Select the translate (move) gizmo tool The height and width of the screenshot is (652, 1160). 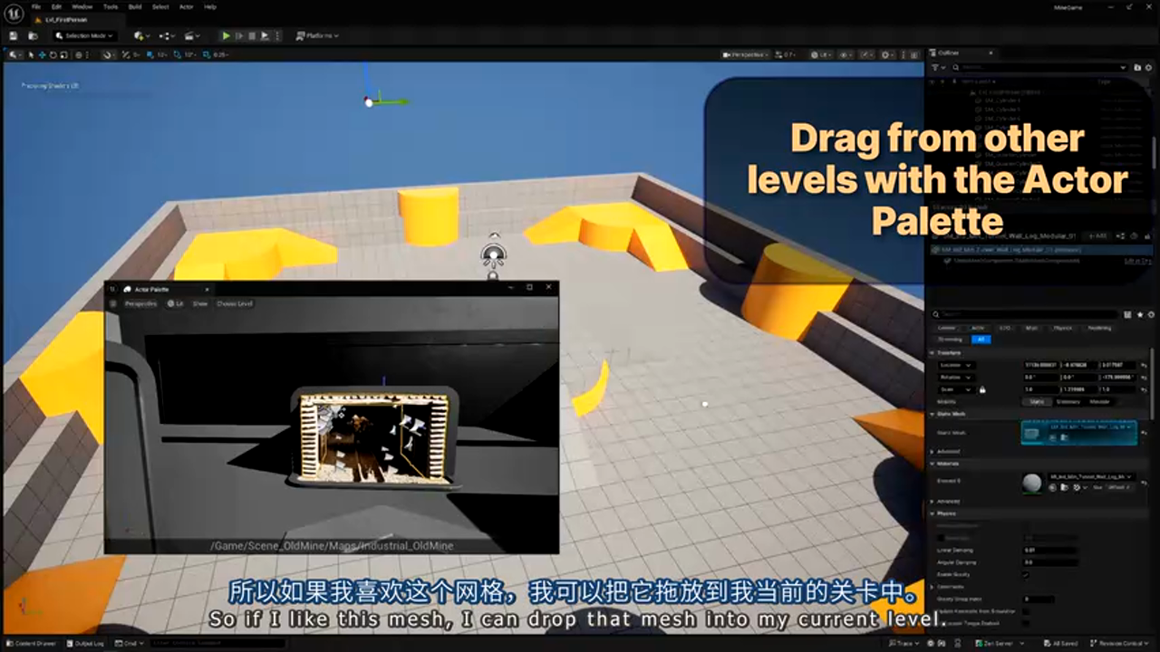click(x=42, y=54)
